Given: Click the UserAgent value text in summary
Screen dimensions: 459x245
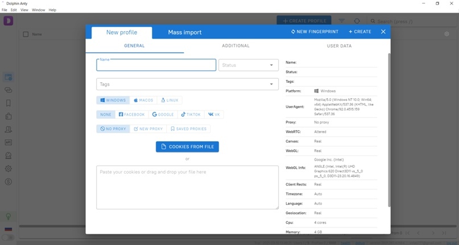Looking at the screenshot, I should coord(344,107).
